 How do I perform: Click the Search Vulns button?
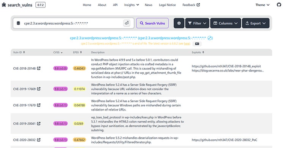point(152,23)
